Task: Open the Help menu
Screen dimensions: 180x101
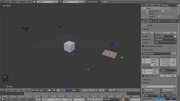Action: [29, 2]
